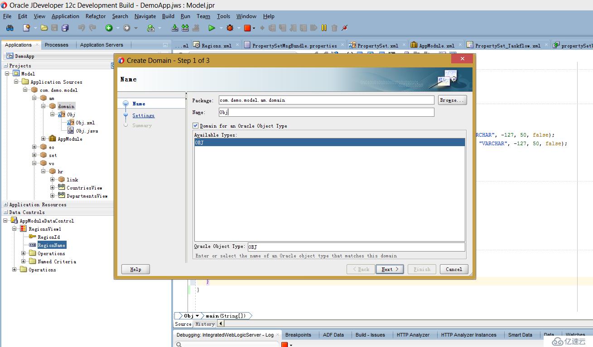Image resolution: width=593 pixels, height=347 pixels.
Task: Toggle Domain for an Oracle Object Type checkbox
Action: pyautogui.click(x=196, y=126)
